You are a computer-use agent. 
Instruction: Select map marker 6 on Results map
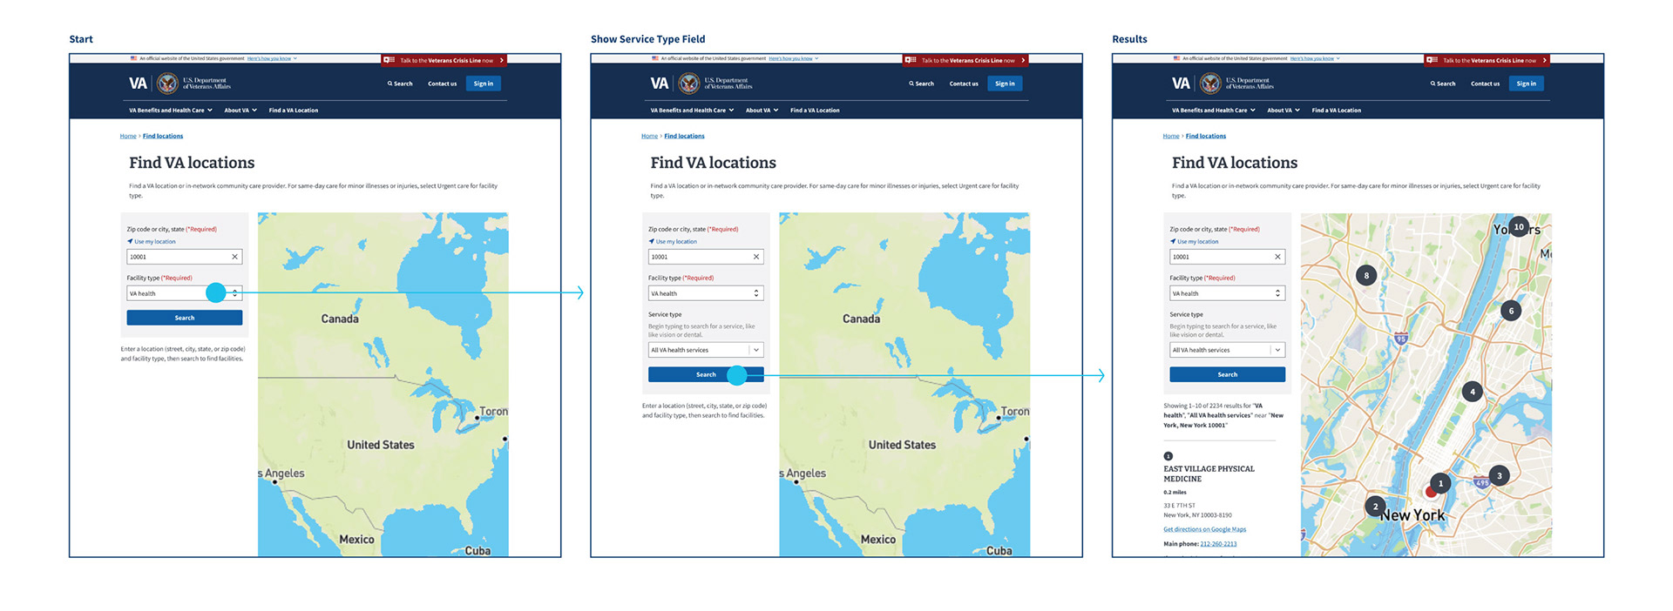coord(1511,311)
